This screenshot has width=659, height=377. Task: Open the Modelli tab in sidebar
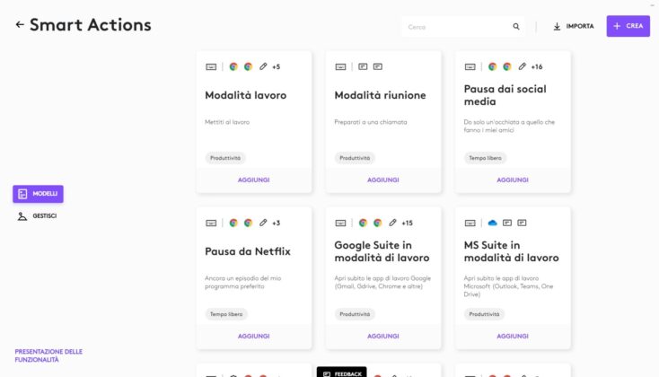pyautogui.click(x=38, y=194)
